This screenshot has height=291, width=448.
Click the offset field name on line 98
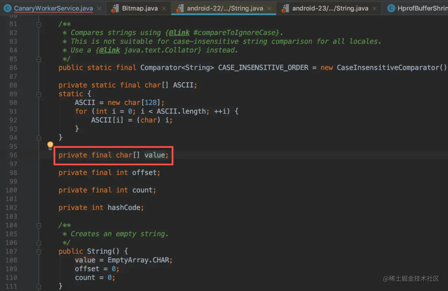[144, 172]
